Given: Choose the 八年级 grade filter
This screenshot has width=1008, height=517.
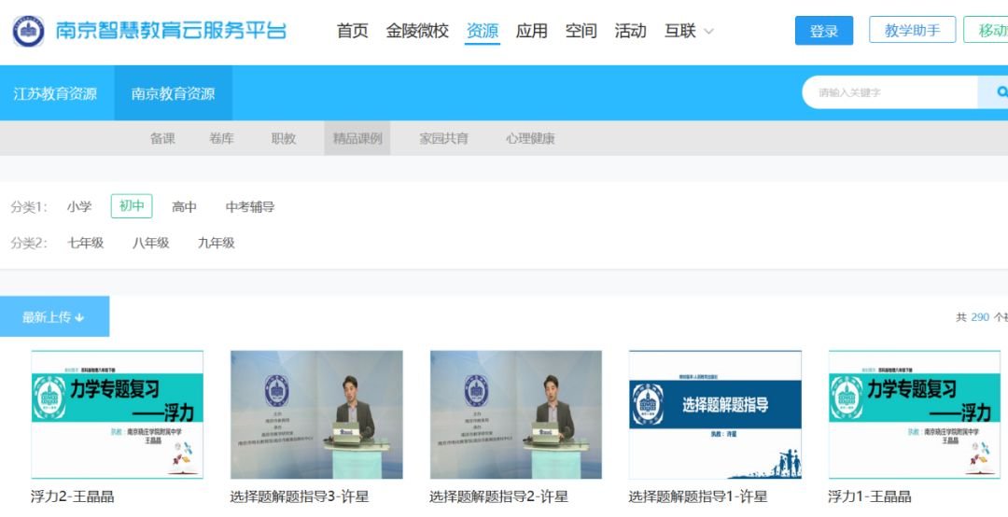Looking at the screenshot, I should (150, 243).
